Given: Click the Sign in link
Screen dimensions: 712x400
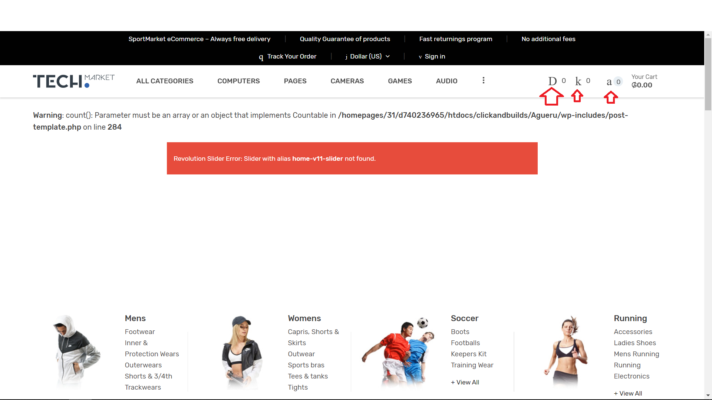Looking at the screenshot, I should pyautogui.click(x=435, y=56).
